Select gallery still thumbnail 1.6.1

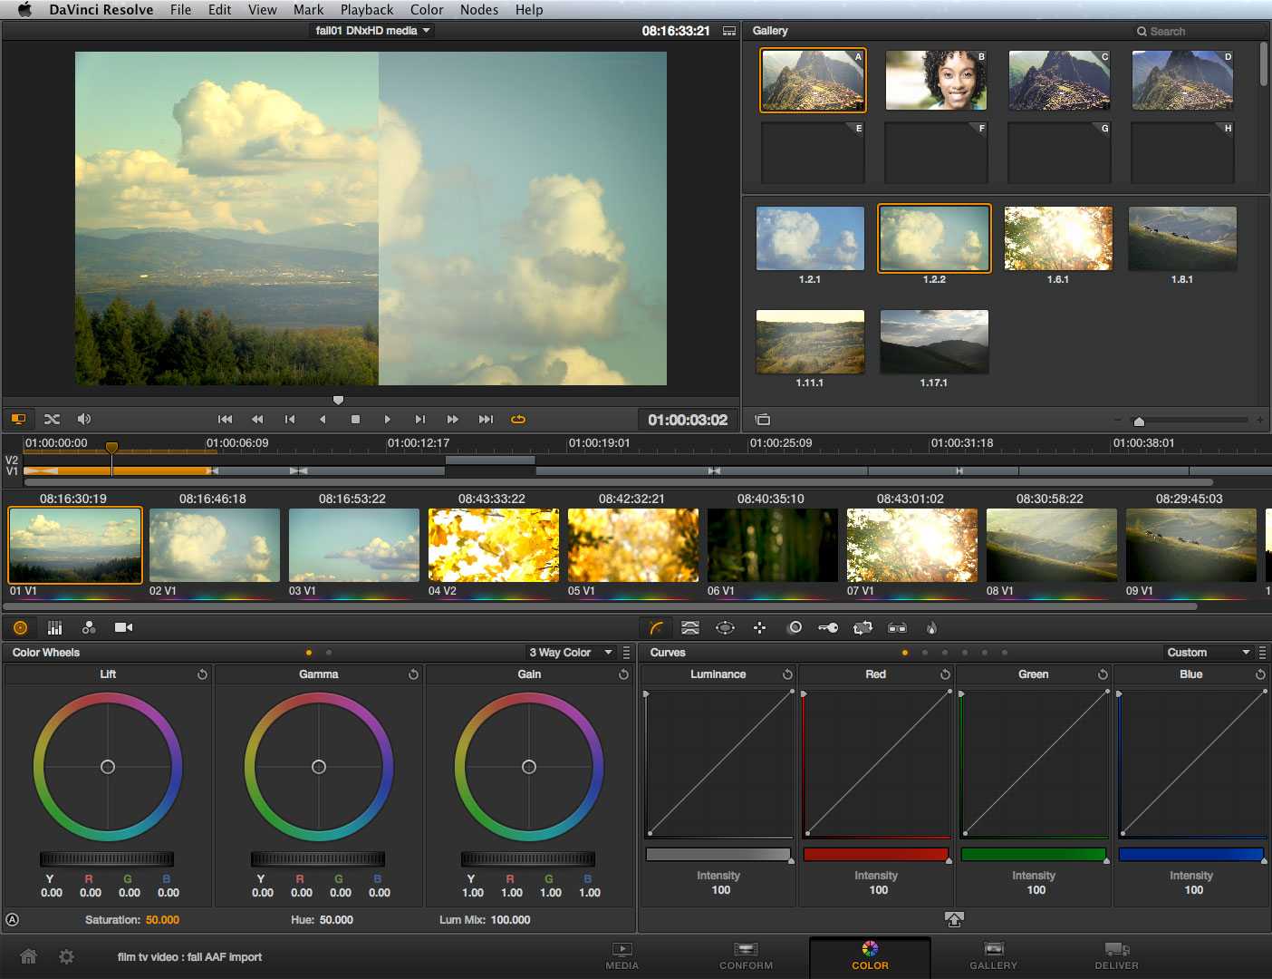(1057, 238)
